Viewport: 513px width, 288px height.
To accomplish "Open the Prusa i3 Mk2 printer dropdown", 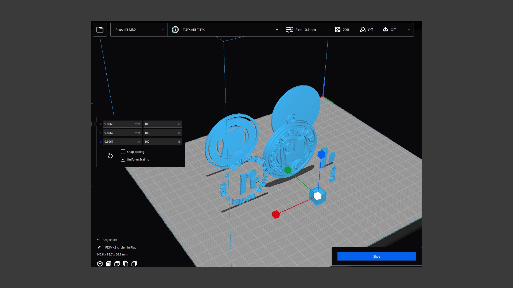I will 139,30.
